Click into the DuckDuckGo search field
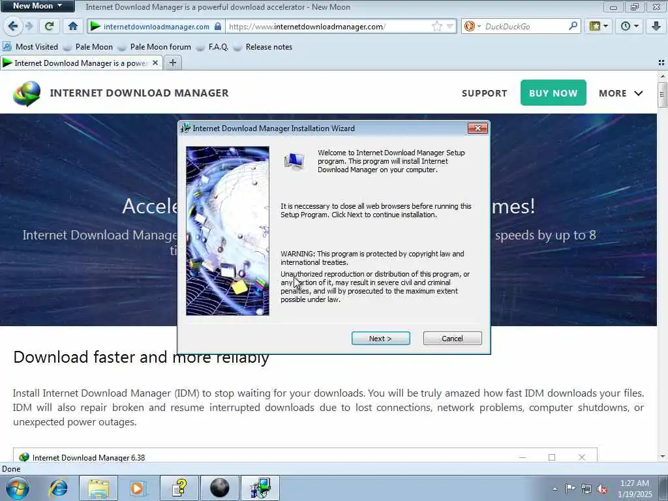Image resolution: width=668 pixels, height=501 pixels. [525, 26]
